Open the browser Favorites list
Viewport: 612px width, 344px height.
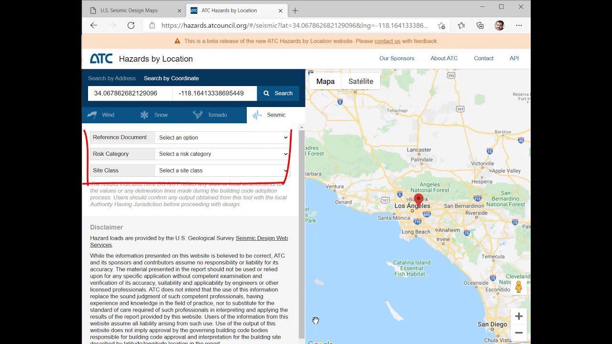(x=461, y=25)
